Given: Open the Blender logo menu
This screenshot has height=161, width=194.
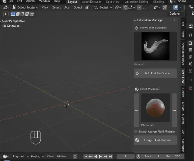Looking at the screenshot, I should click(x=4, y=2).
